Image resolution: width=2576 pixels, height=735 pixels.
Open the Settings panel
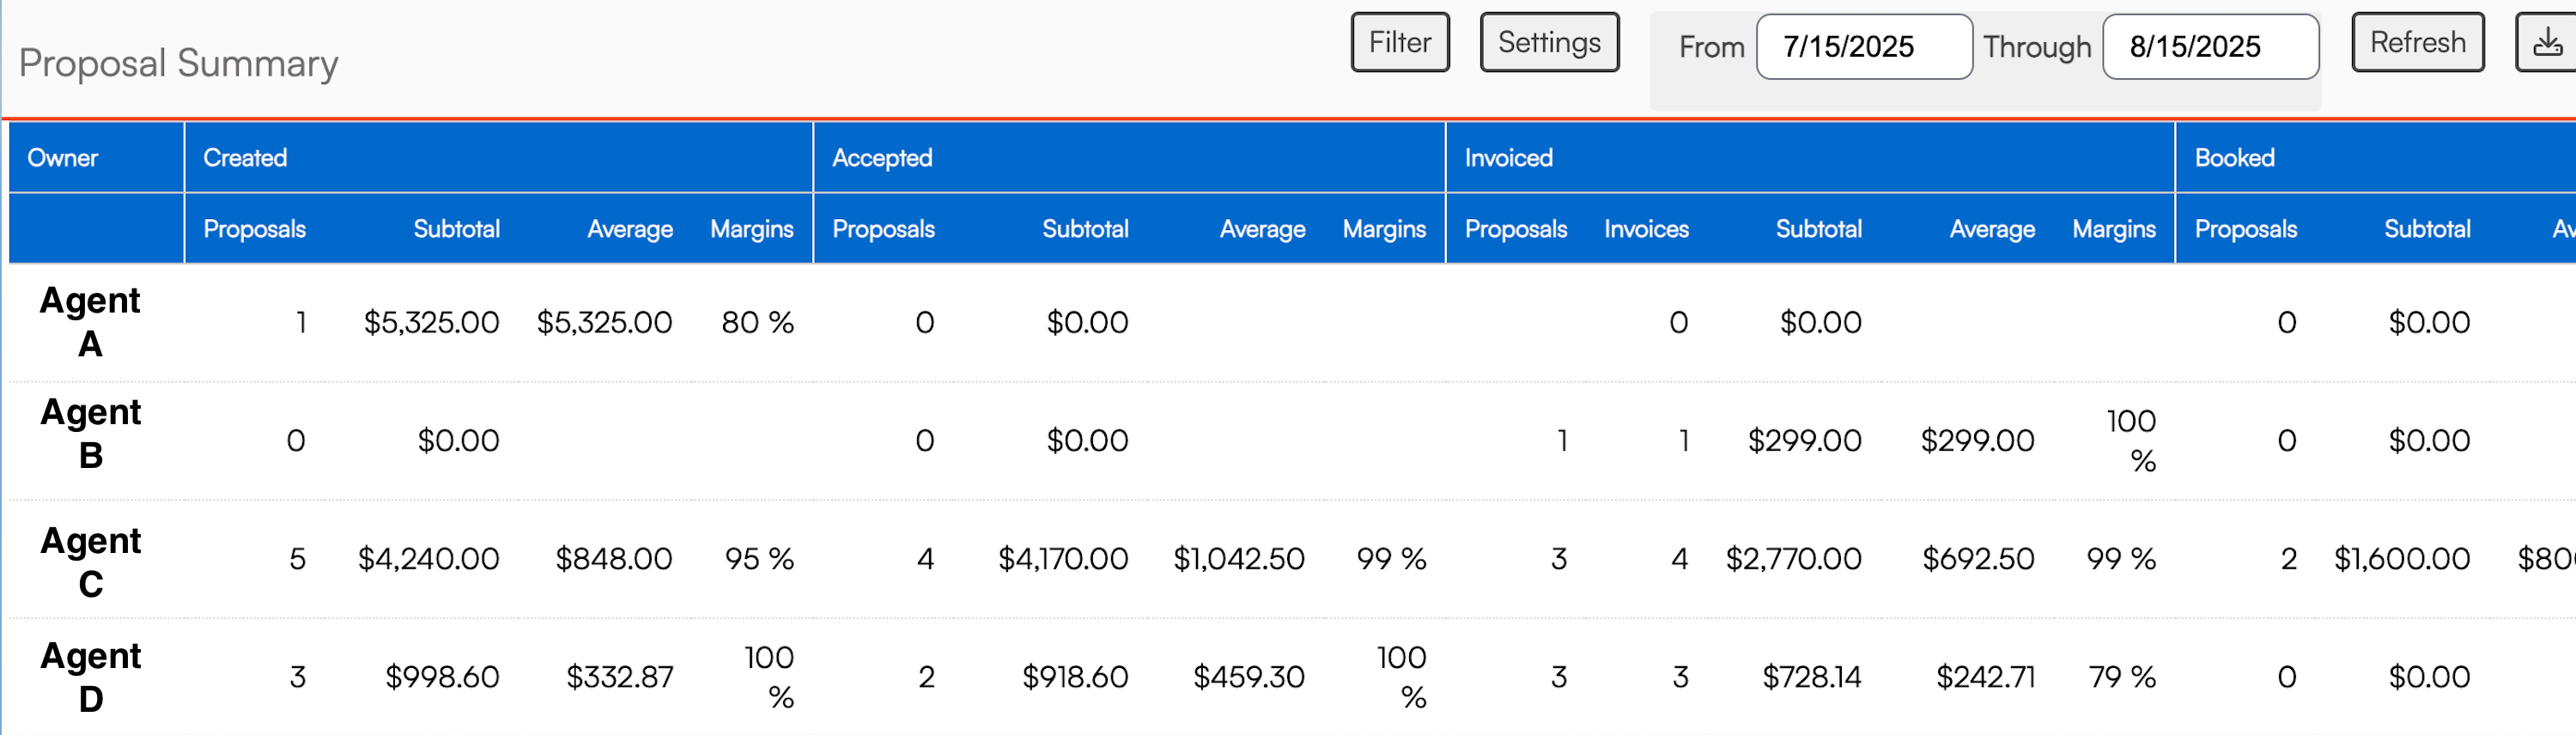tap(1548, 43)
